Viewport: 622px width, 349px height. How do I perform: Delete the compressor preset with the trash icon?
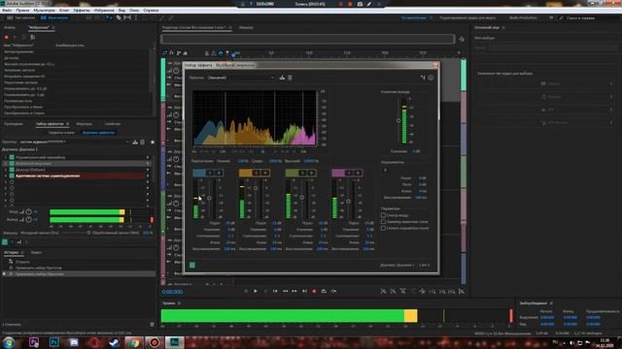click(x=290, y=78)
